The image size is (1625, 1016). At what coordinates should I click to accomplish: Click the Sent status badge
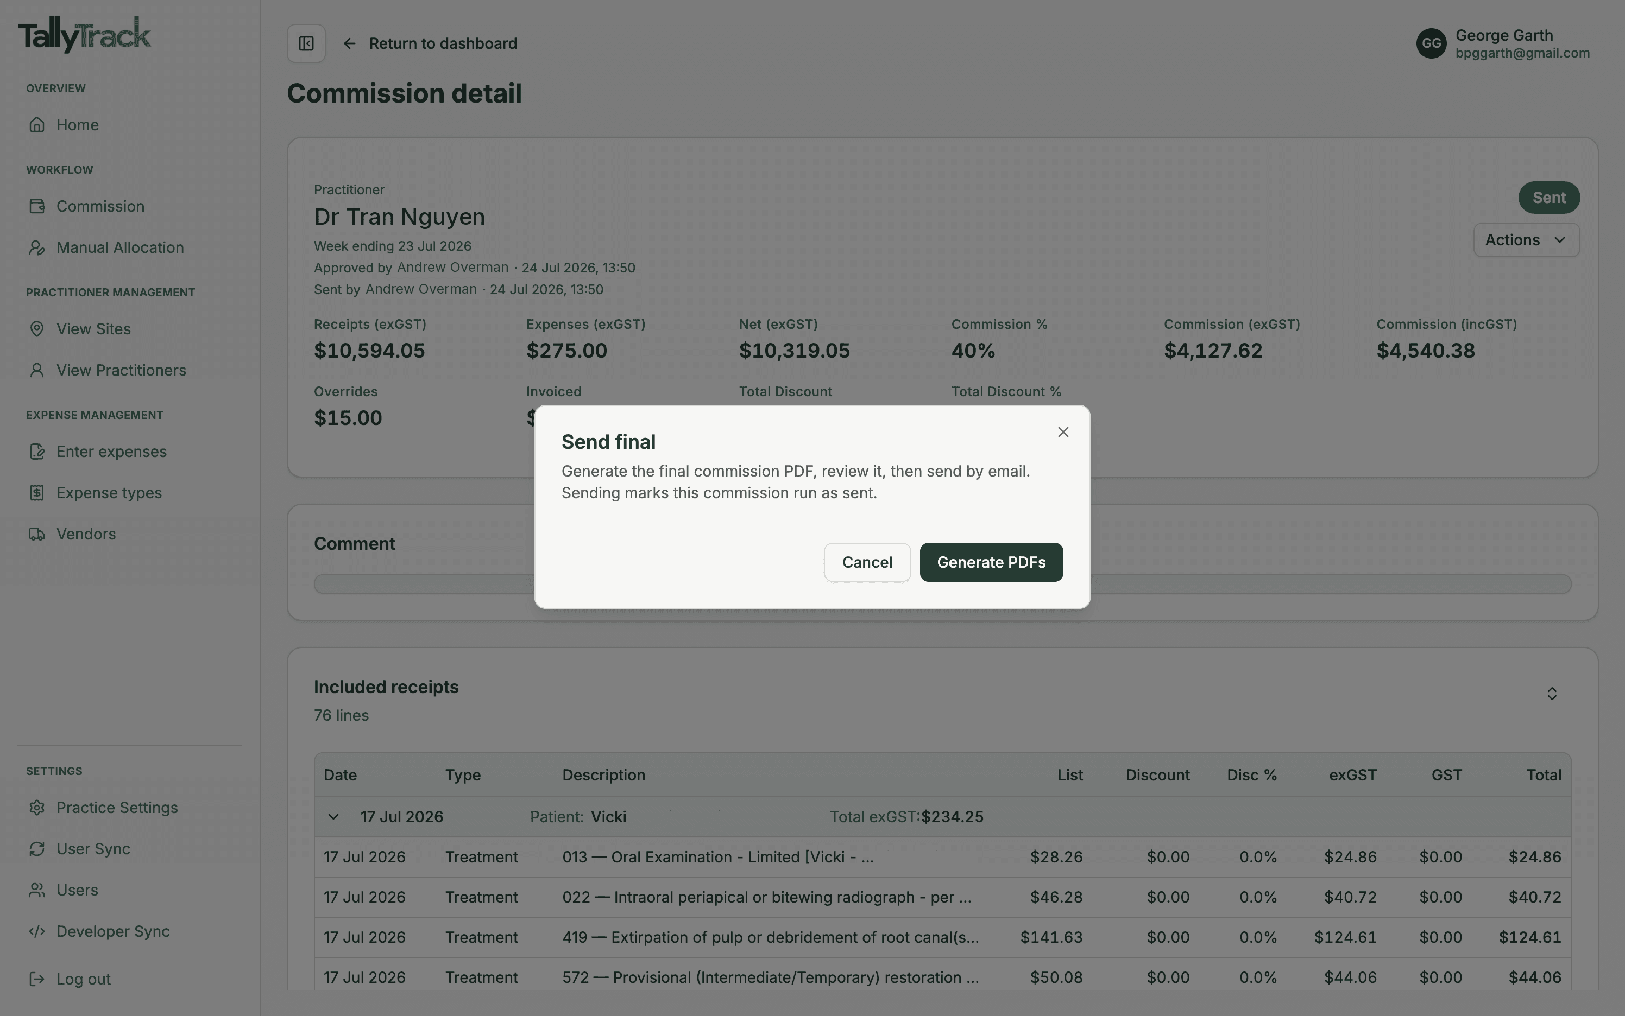pyautogui.click(x=1549, y=198)
